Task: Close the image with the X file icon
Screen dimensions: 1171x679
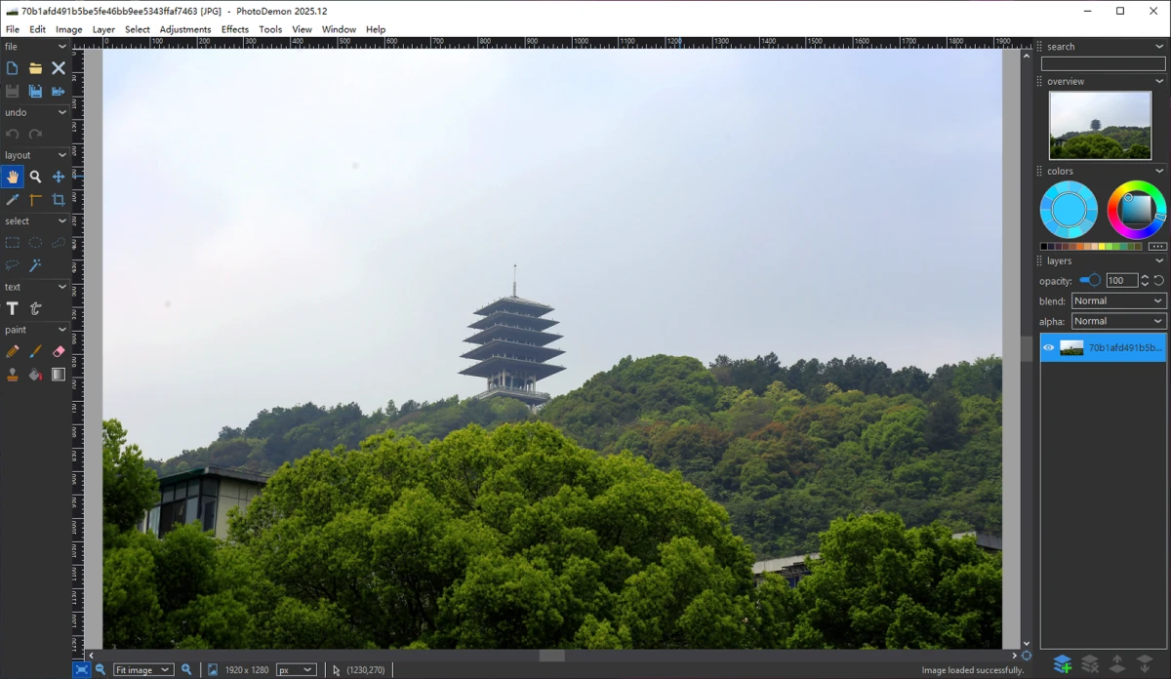Action: pyautogui.click(x=59, y=68)
